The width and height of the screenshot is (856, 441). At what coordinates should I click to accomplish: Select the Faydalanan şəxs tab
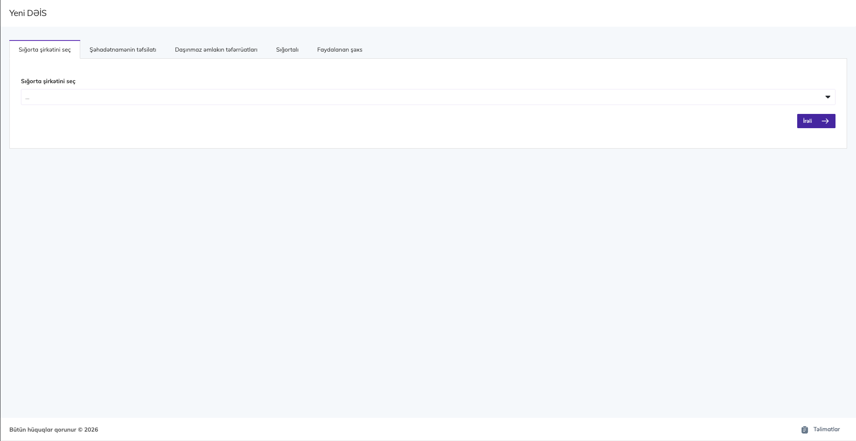pos(340,50)
